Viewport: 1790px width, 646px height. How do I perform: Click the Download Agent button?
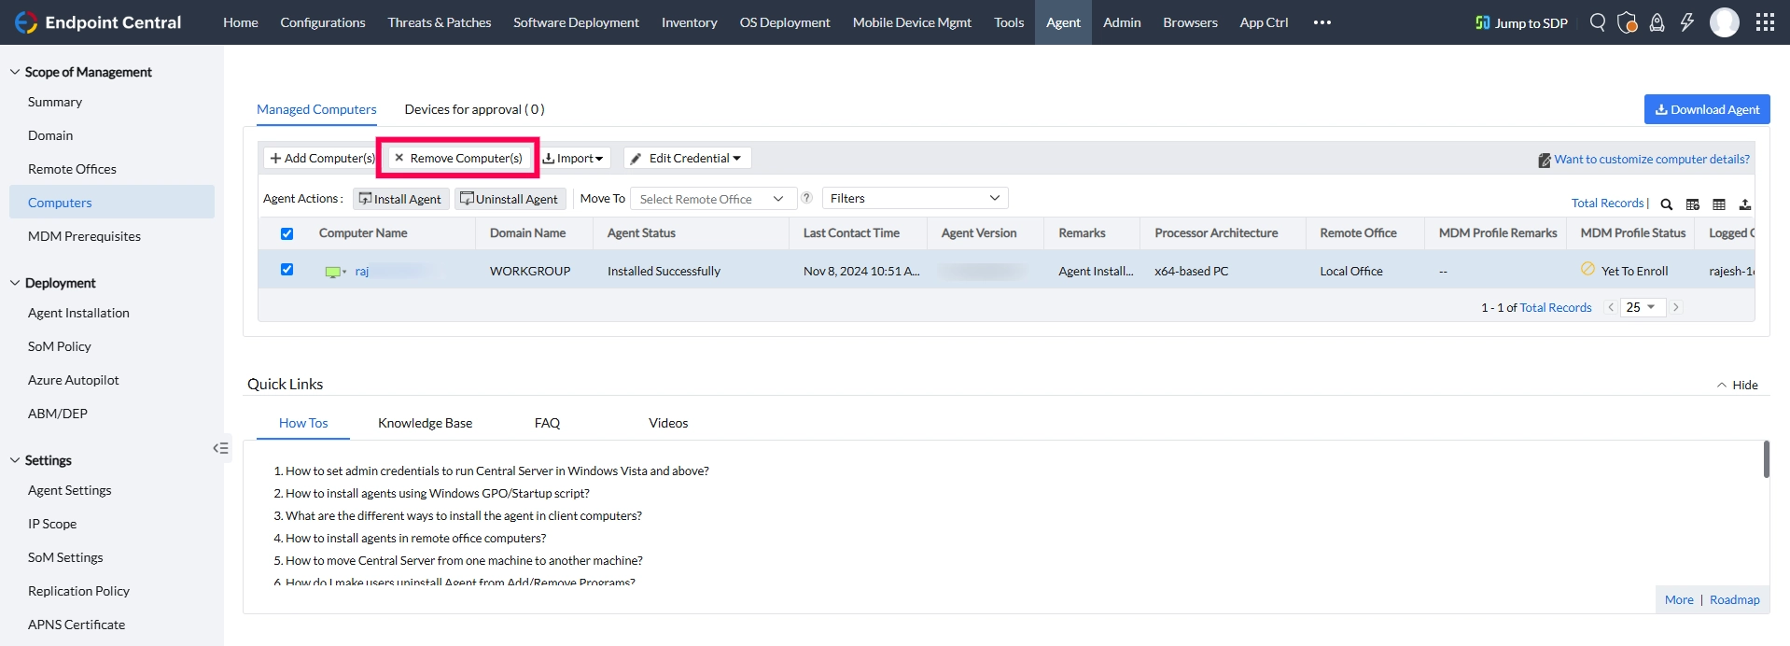coord(1707,109)
